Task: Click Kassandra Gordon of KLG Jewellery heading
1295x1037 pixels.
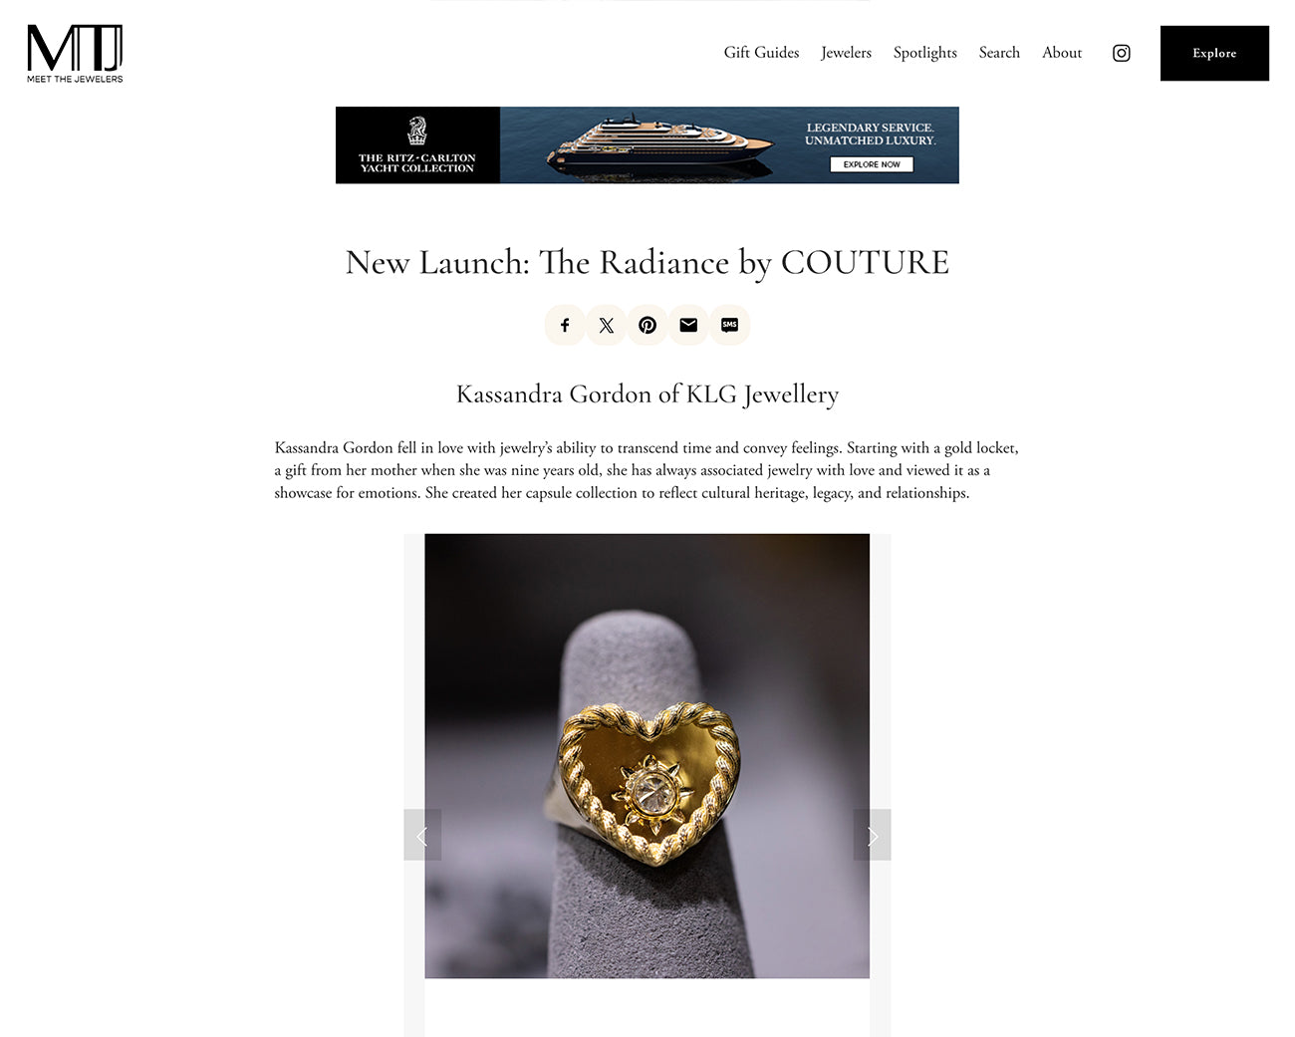Action: 647,394
